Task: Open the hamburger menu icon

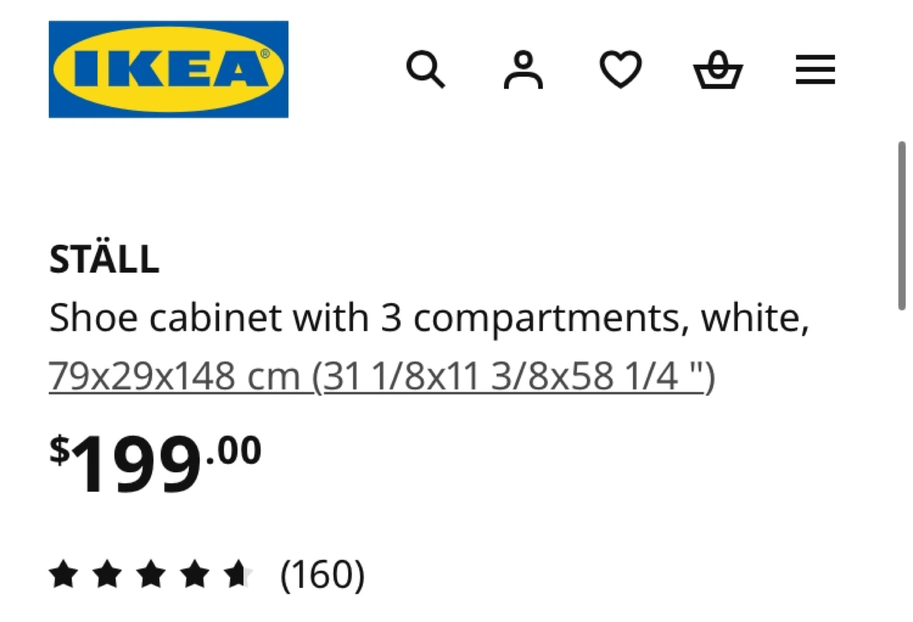Action: tap(815, 70)
